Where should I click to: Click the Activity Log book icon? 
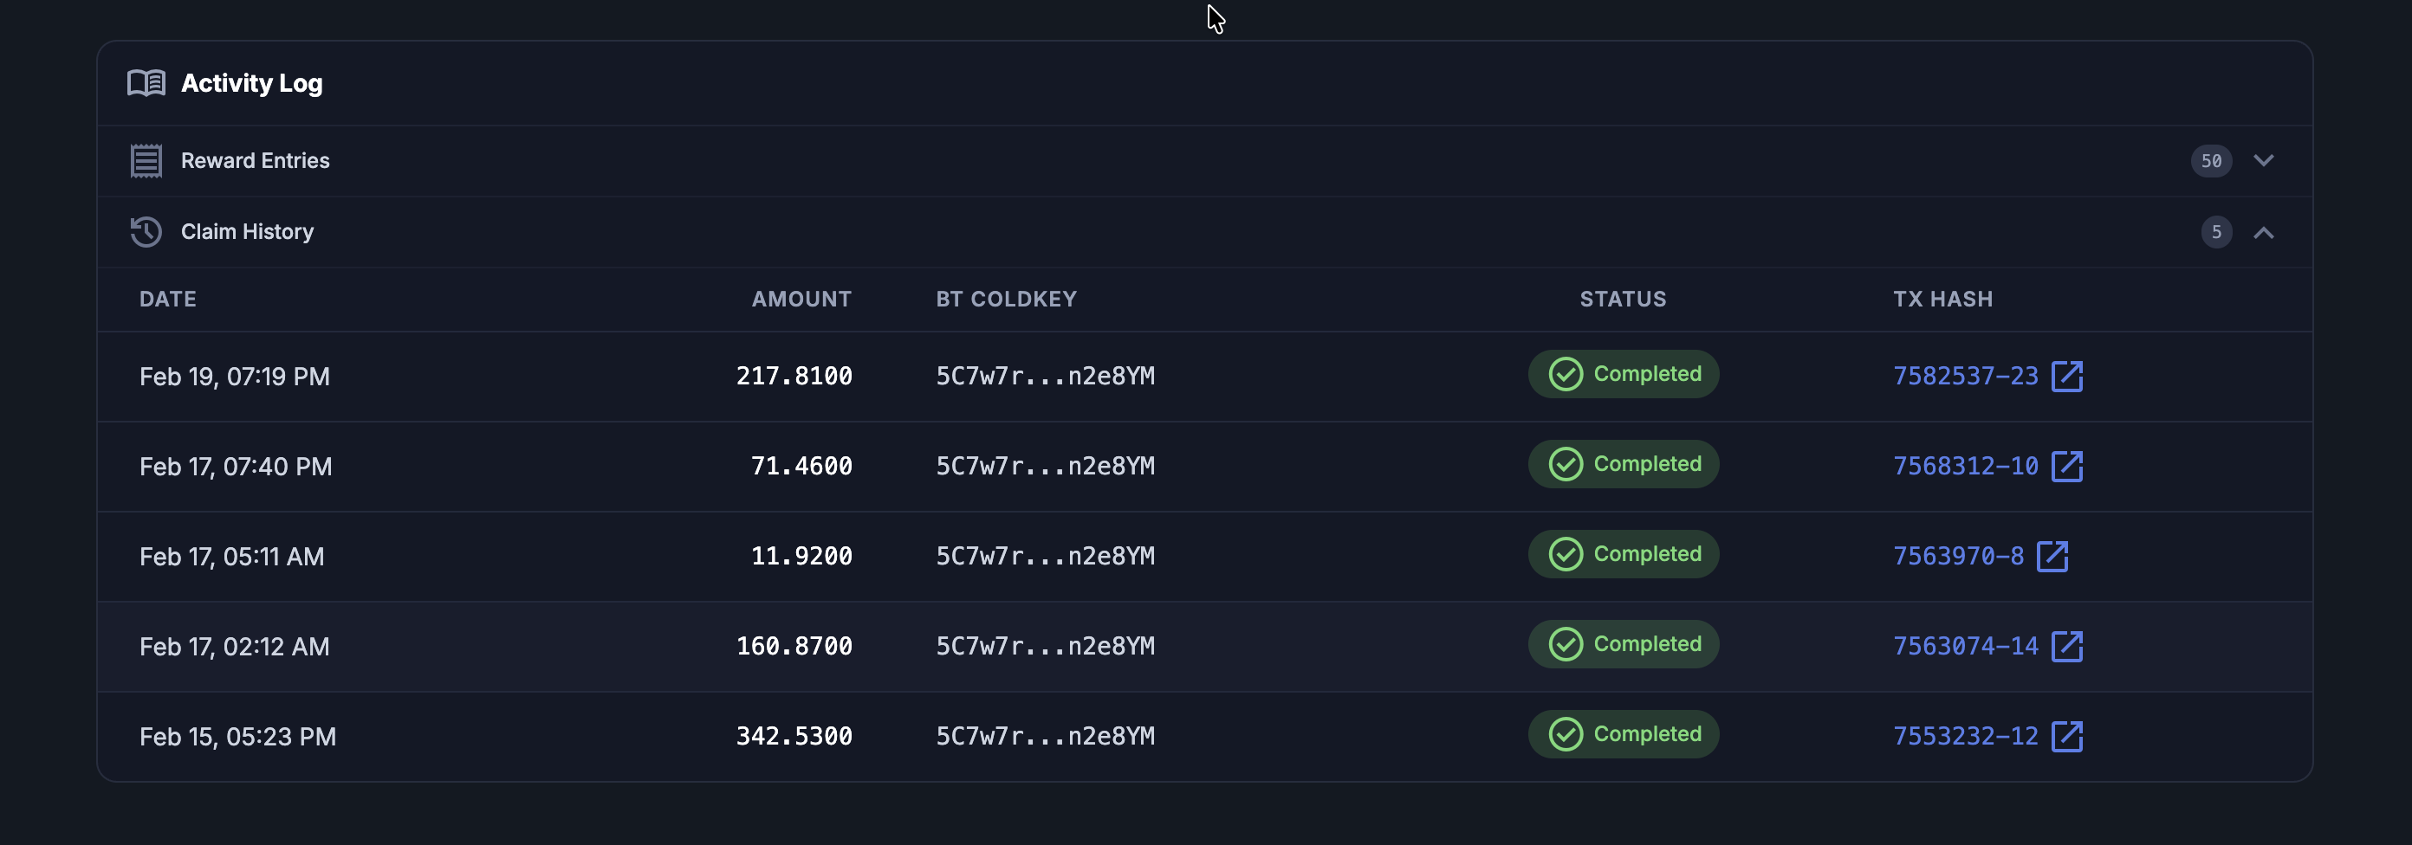pos(146,83)
